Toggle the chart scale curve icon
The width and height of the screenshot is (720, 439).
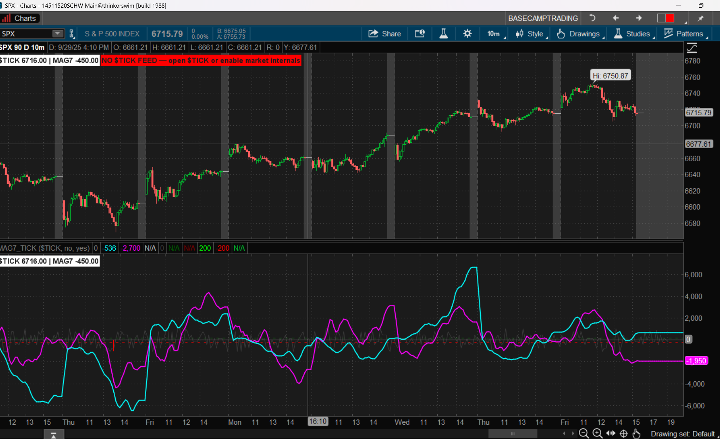tap(691, 48)
